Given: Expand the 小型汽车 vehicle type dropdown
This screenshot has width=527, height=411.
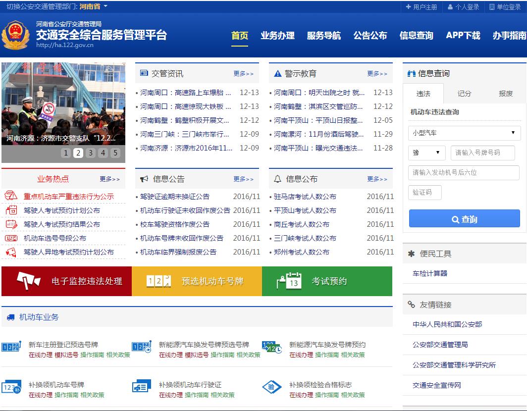Looking at the screenshot, I should click(464, 133).
